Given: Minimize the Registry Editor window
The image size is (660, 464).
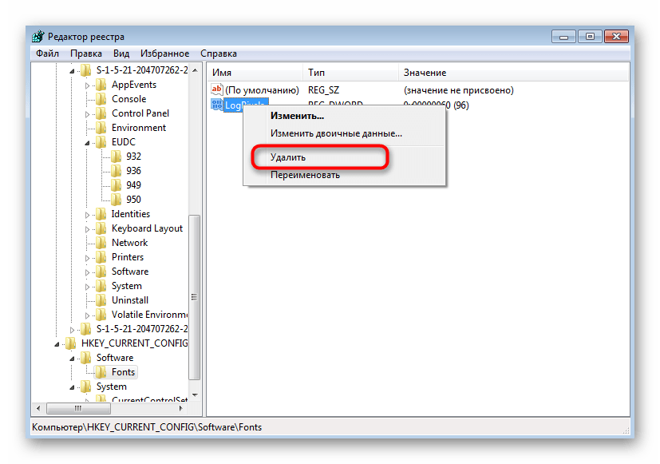Looking at the screenshot, I should pyautogui.click(x=563, y=37).
